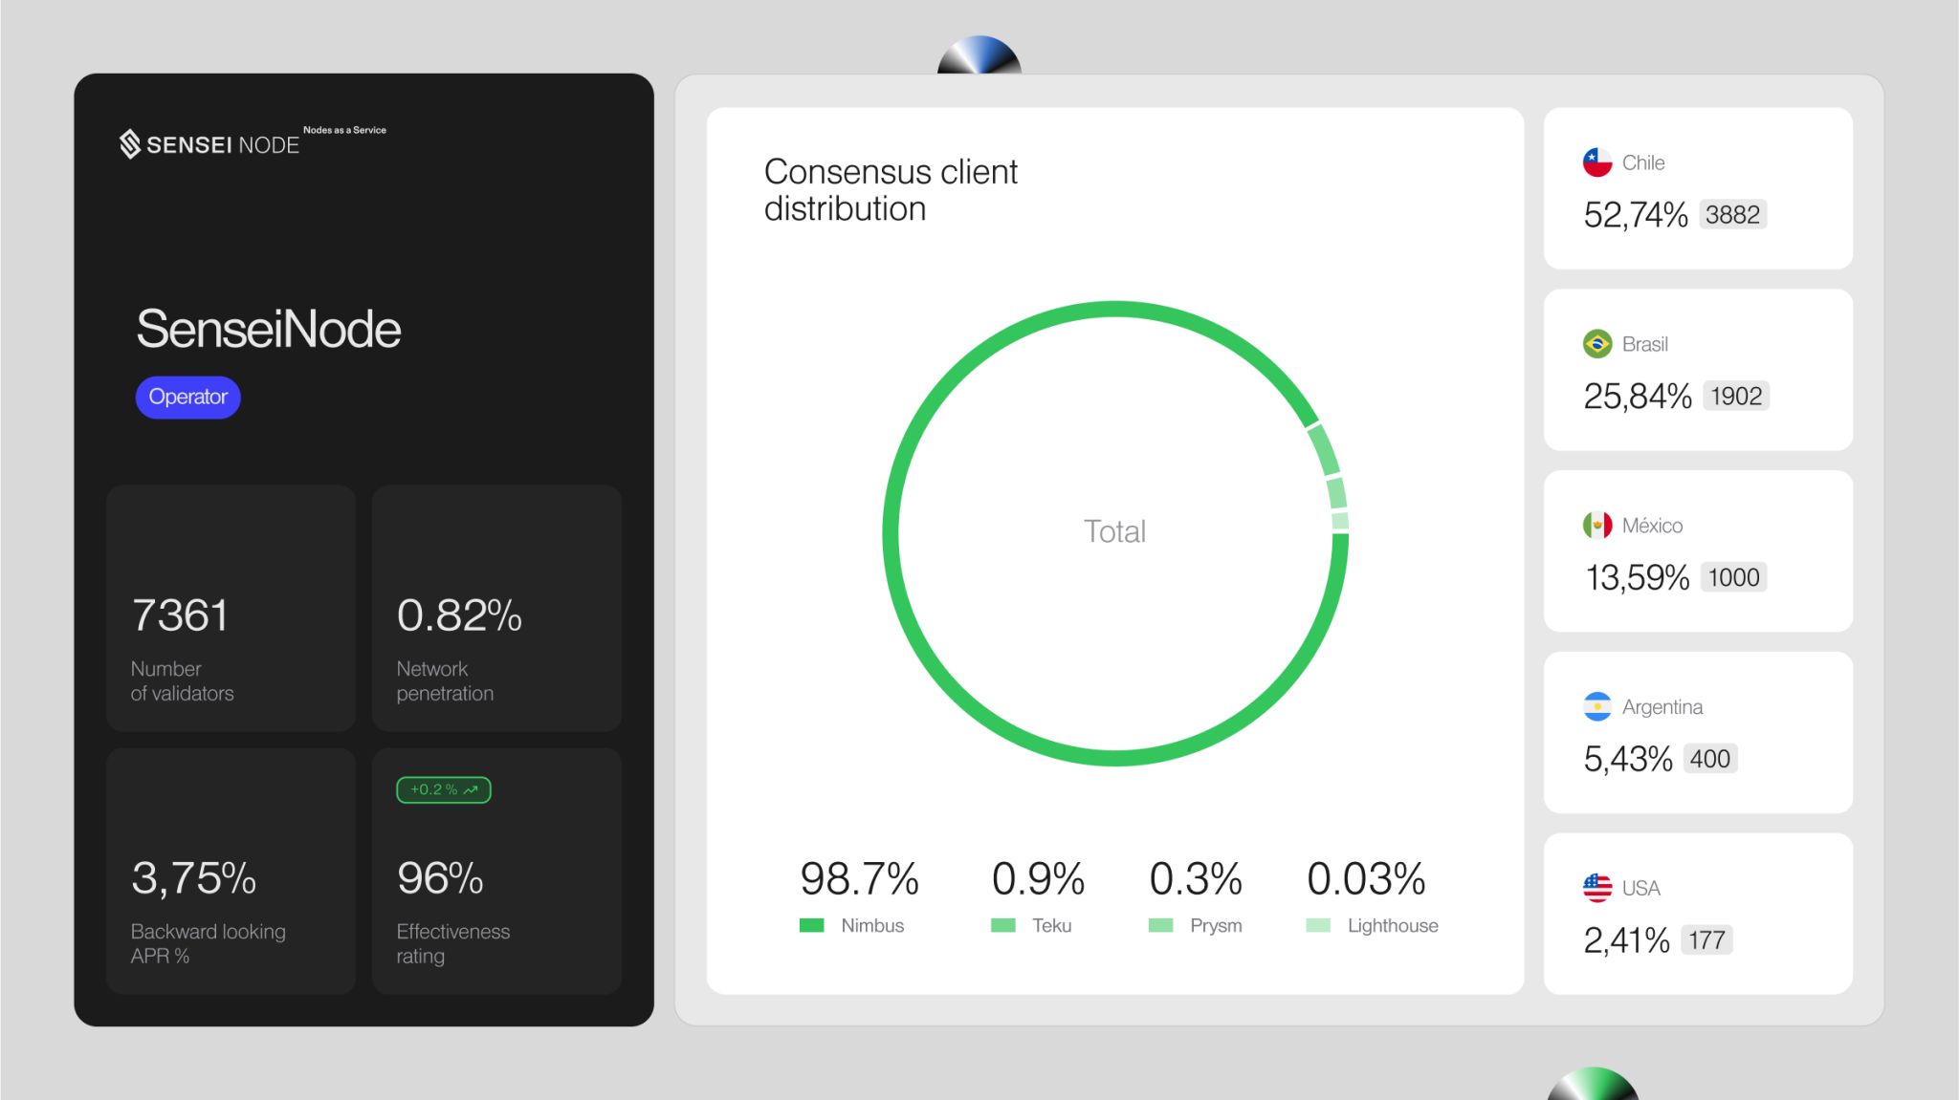1959x1100 pixels.
Task: Open the Number of validators card
Action: [231, 609]
